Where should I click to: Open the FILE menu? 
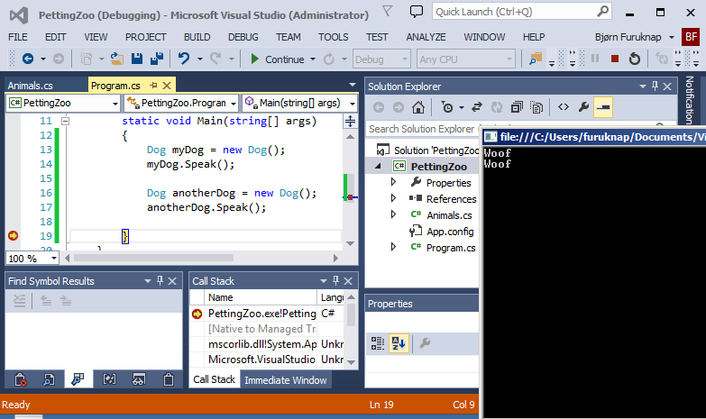point(18,37)
